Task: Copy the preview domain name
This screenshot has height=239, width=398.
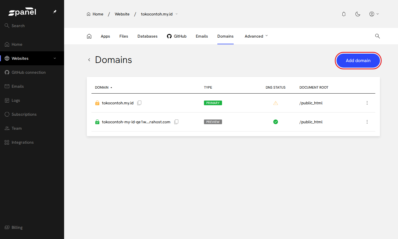Action: click(176, 122)
